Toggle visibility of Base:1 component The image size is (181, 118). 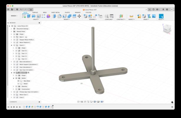tap(14, 37)
